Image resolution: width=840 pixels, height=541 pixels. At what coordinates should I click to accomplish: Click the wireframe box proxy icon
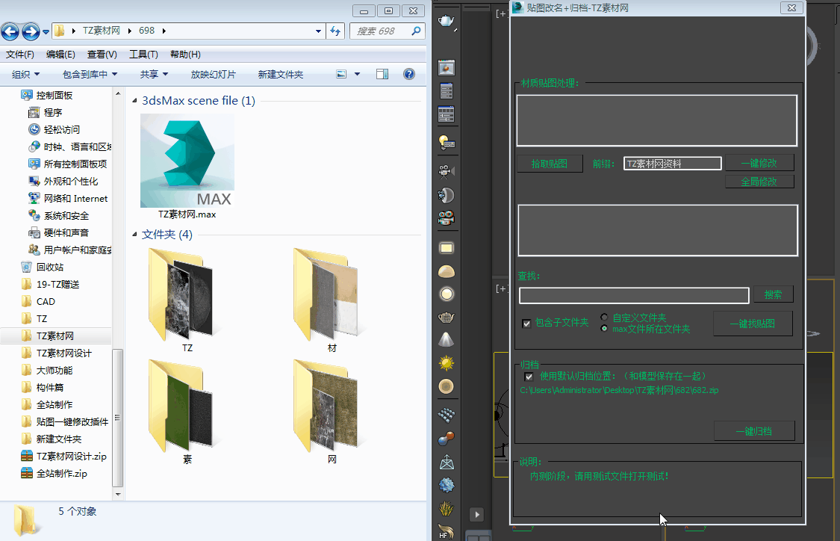pos(447,463)
